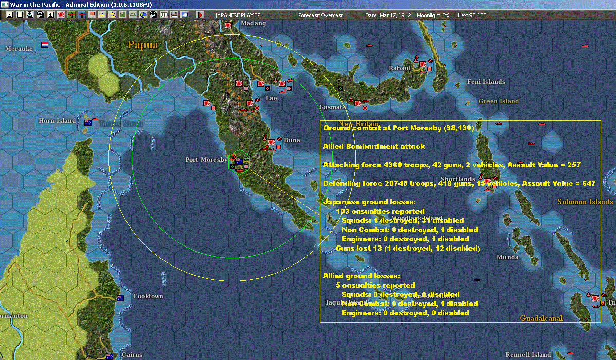Image resolution: width=616 pixels, height=360 pixels.
Task: Select the red ship north of Rabaul coast
Action: point(369,46)
